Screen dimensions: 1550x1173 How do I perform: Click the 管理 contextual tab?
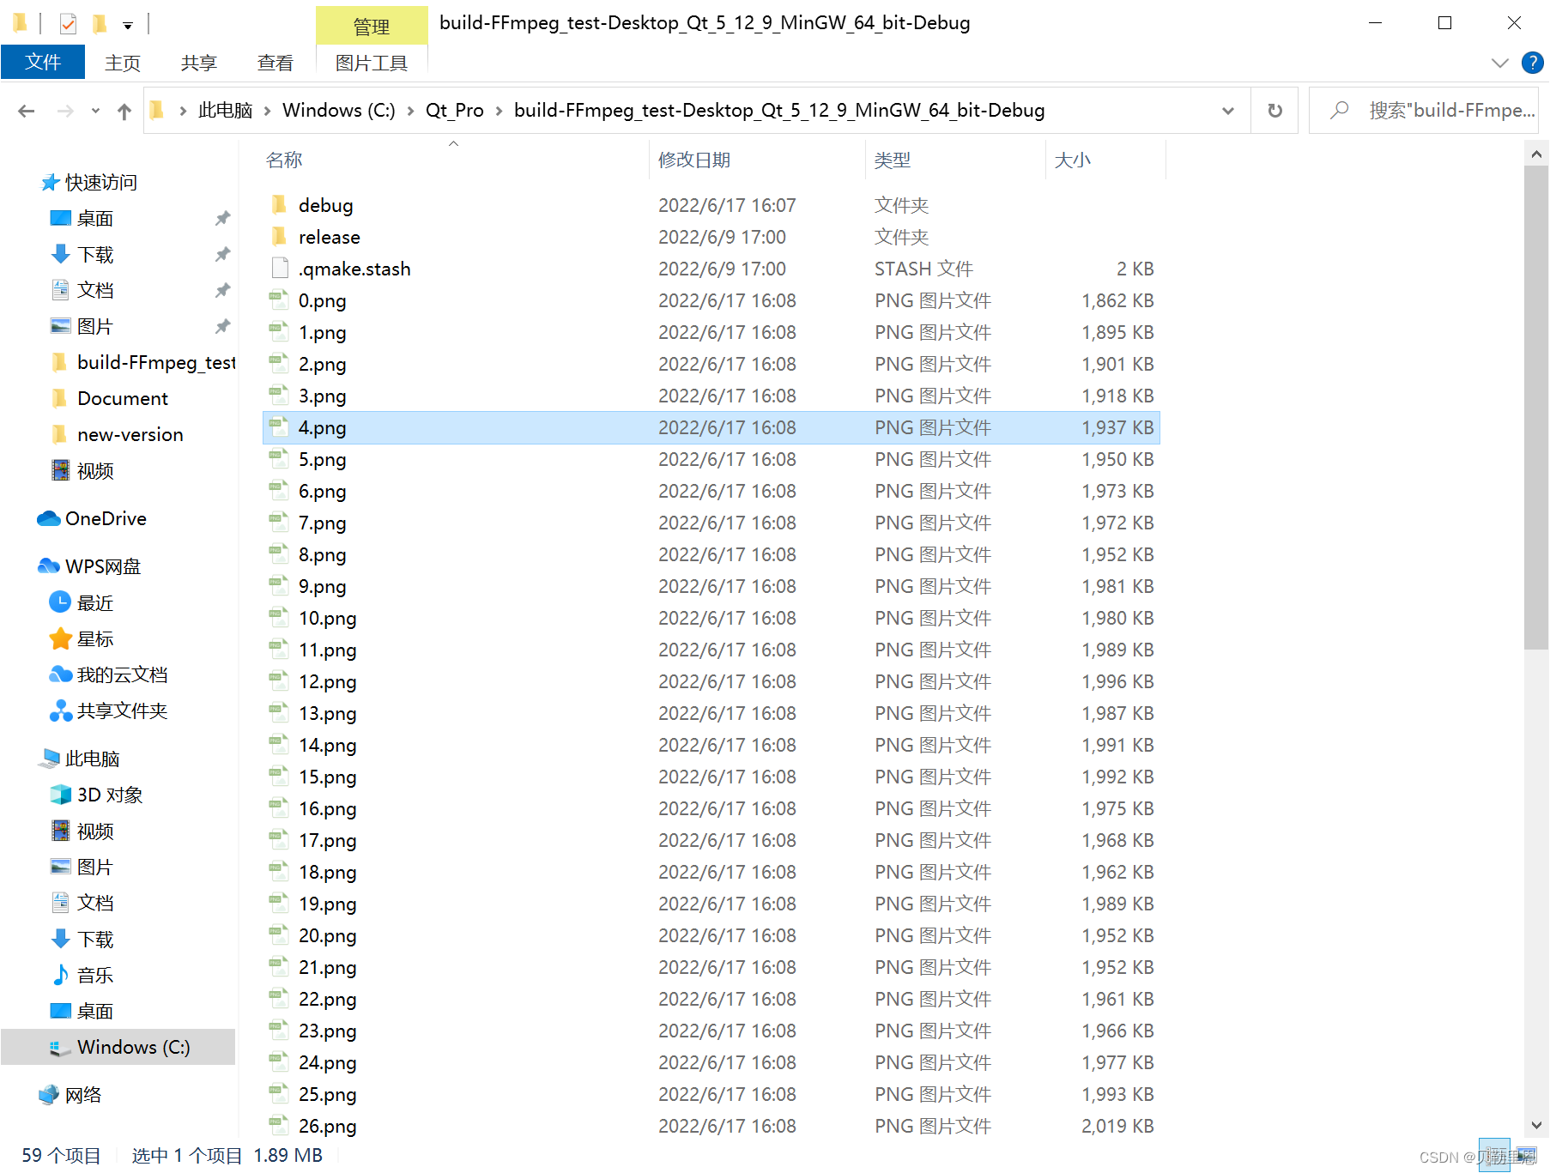tap(372, 26)
